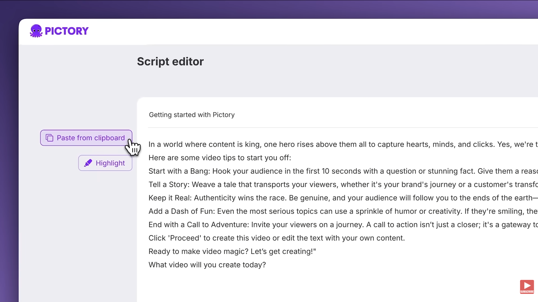Click the clipboard icon in Paste button
This screenshot has height=302, width=538.
pyautogui.click(x=49, y=138)
